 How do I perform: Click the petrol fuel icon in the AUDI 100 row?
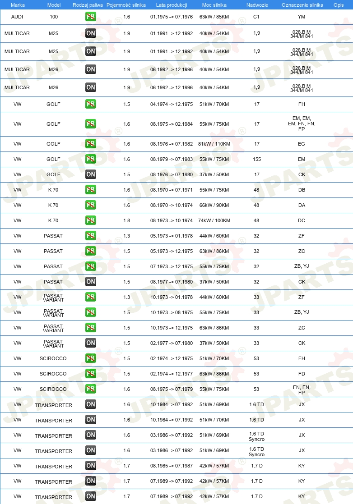pyautogui.click(x=91, y=16)
